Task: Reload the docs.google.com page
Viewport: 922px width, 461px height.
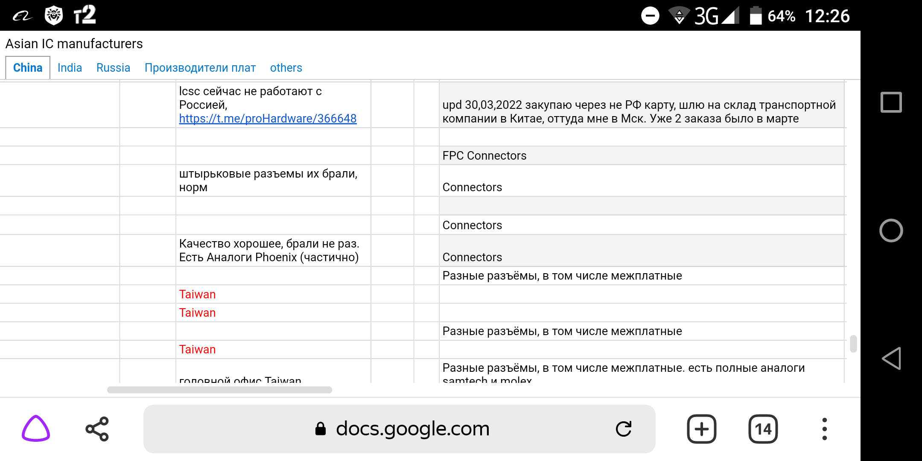Action: (623, 429)
